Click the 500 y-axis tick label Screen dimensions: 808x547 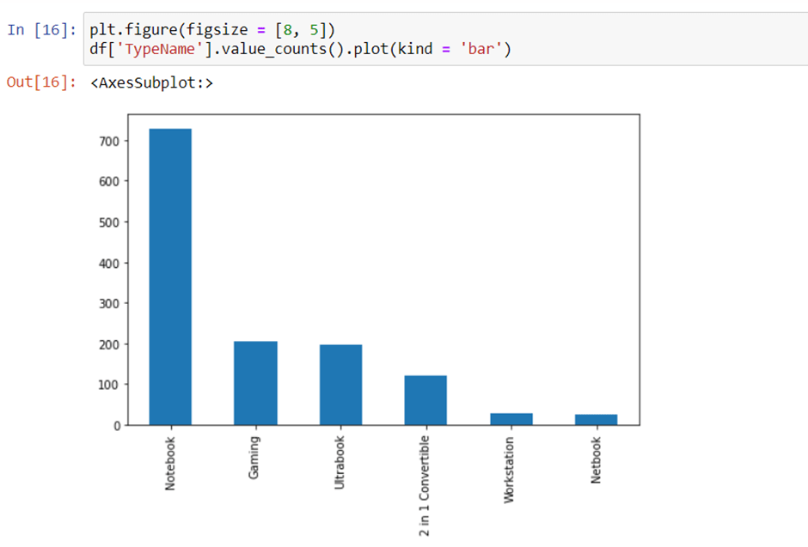tap(109, 222)
